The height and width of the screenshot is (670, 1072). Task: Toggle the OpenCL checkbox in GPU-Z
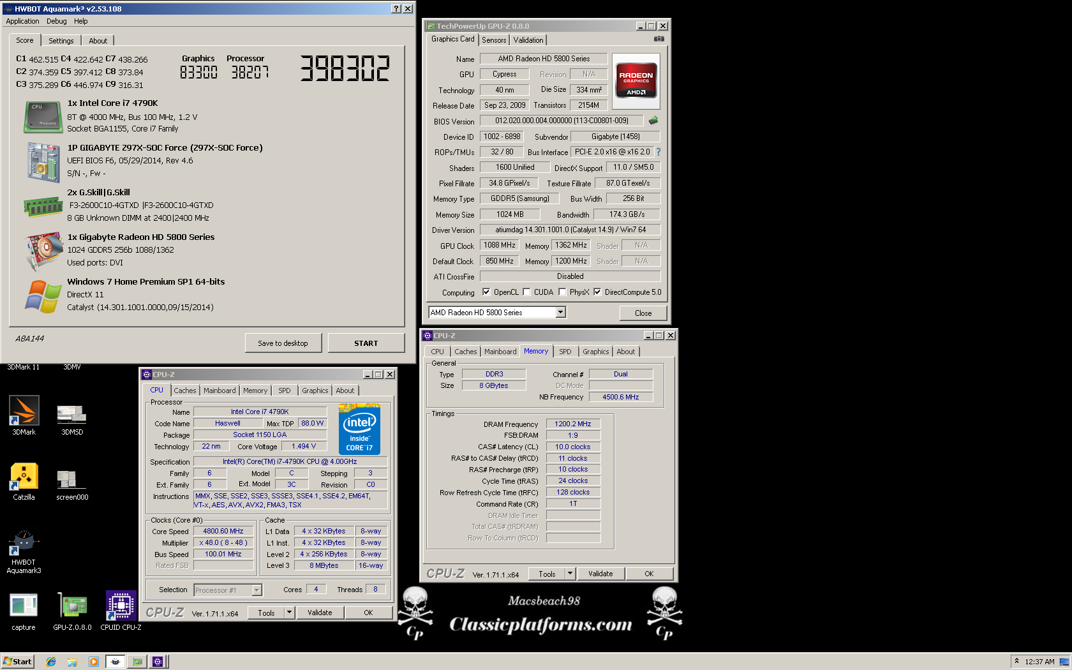[486, 292]
